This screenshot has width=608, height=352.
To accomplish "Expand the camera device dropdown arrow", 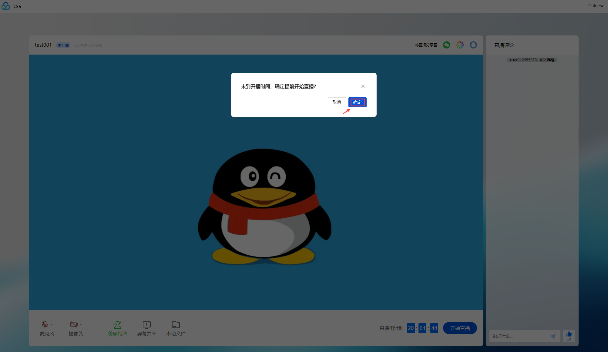I will 81,325.
